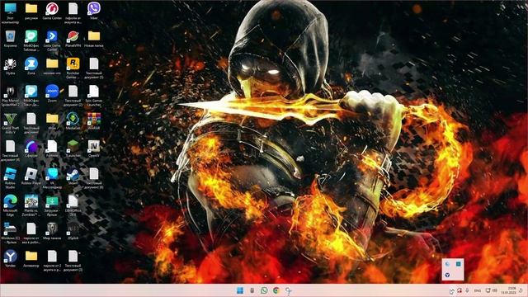Open Windows (C) - Ярлык shortcut
Screen dimensions: 528x297
pyautogui.click(x=10, y=233)
